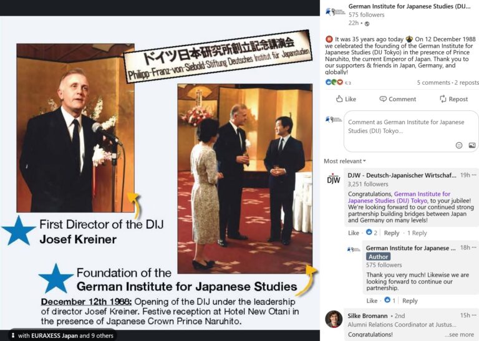The image size is (479, 341).
Task: Click into the comment input field
Action: coord(411,132)
